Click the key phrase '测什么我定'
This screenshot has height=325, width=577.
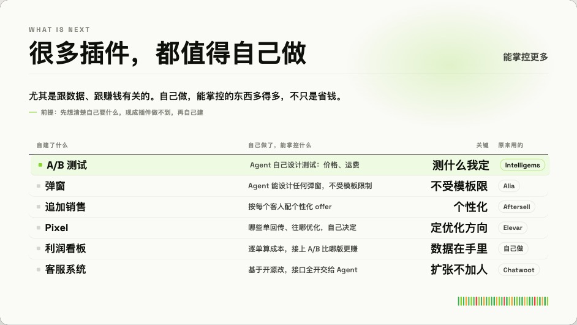pyautogui.click(x=461, y=165)
